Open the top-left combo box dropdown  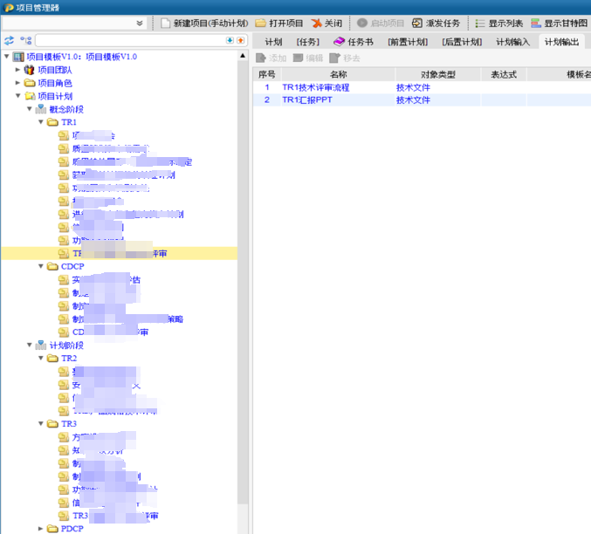tap(140, 23)
